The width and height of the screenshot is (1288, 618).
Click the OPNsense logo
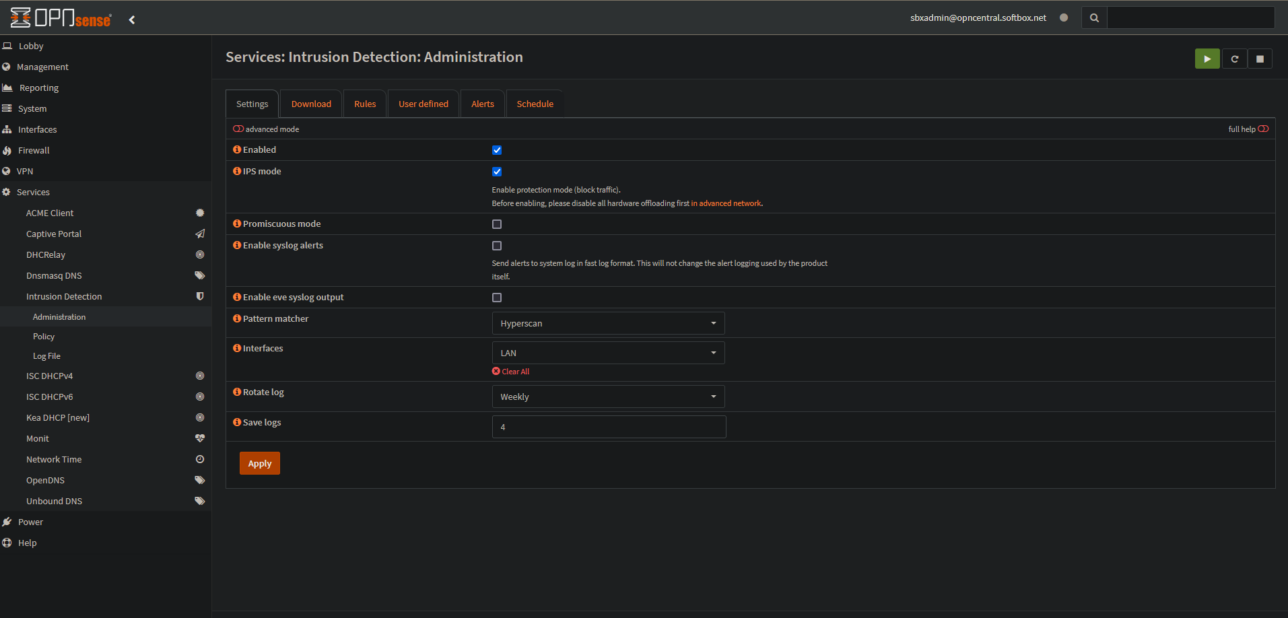click(x=61, y=18)
